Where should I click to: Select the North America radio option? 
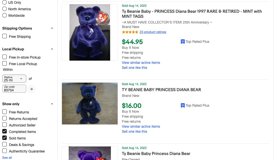pos(4,9)
